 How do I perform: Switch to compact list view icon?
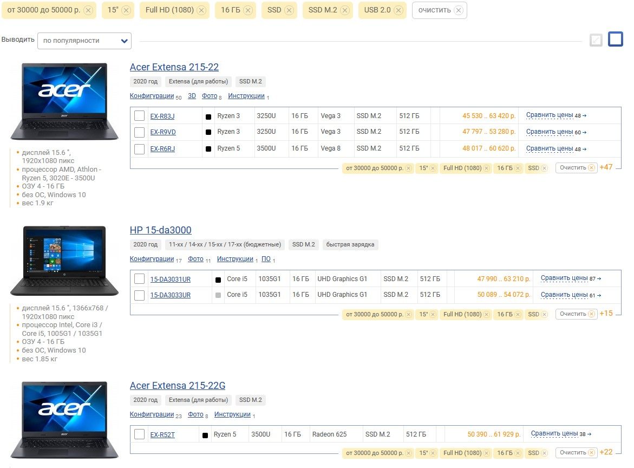coord(596,40)
